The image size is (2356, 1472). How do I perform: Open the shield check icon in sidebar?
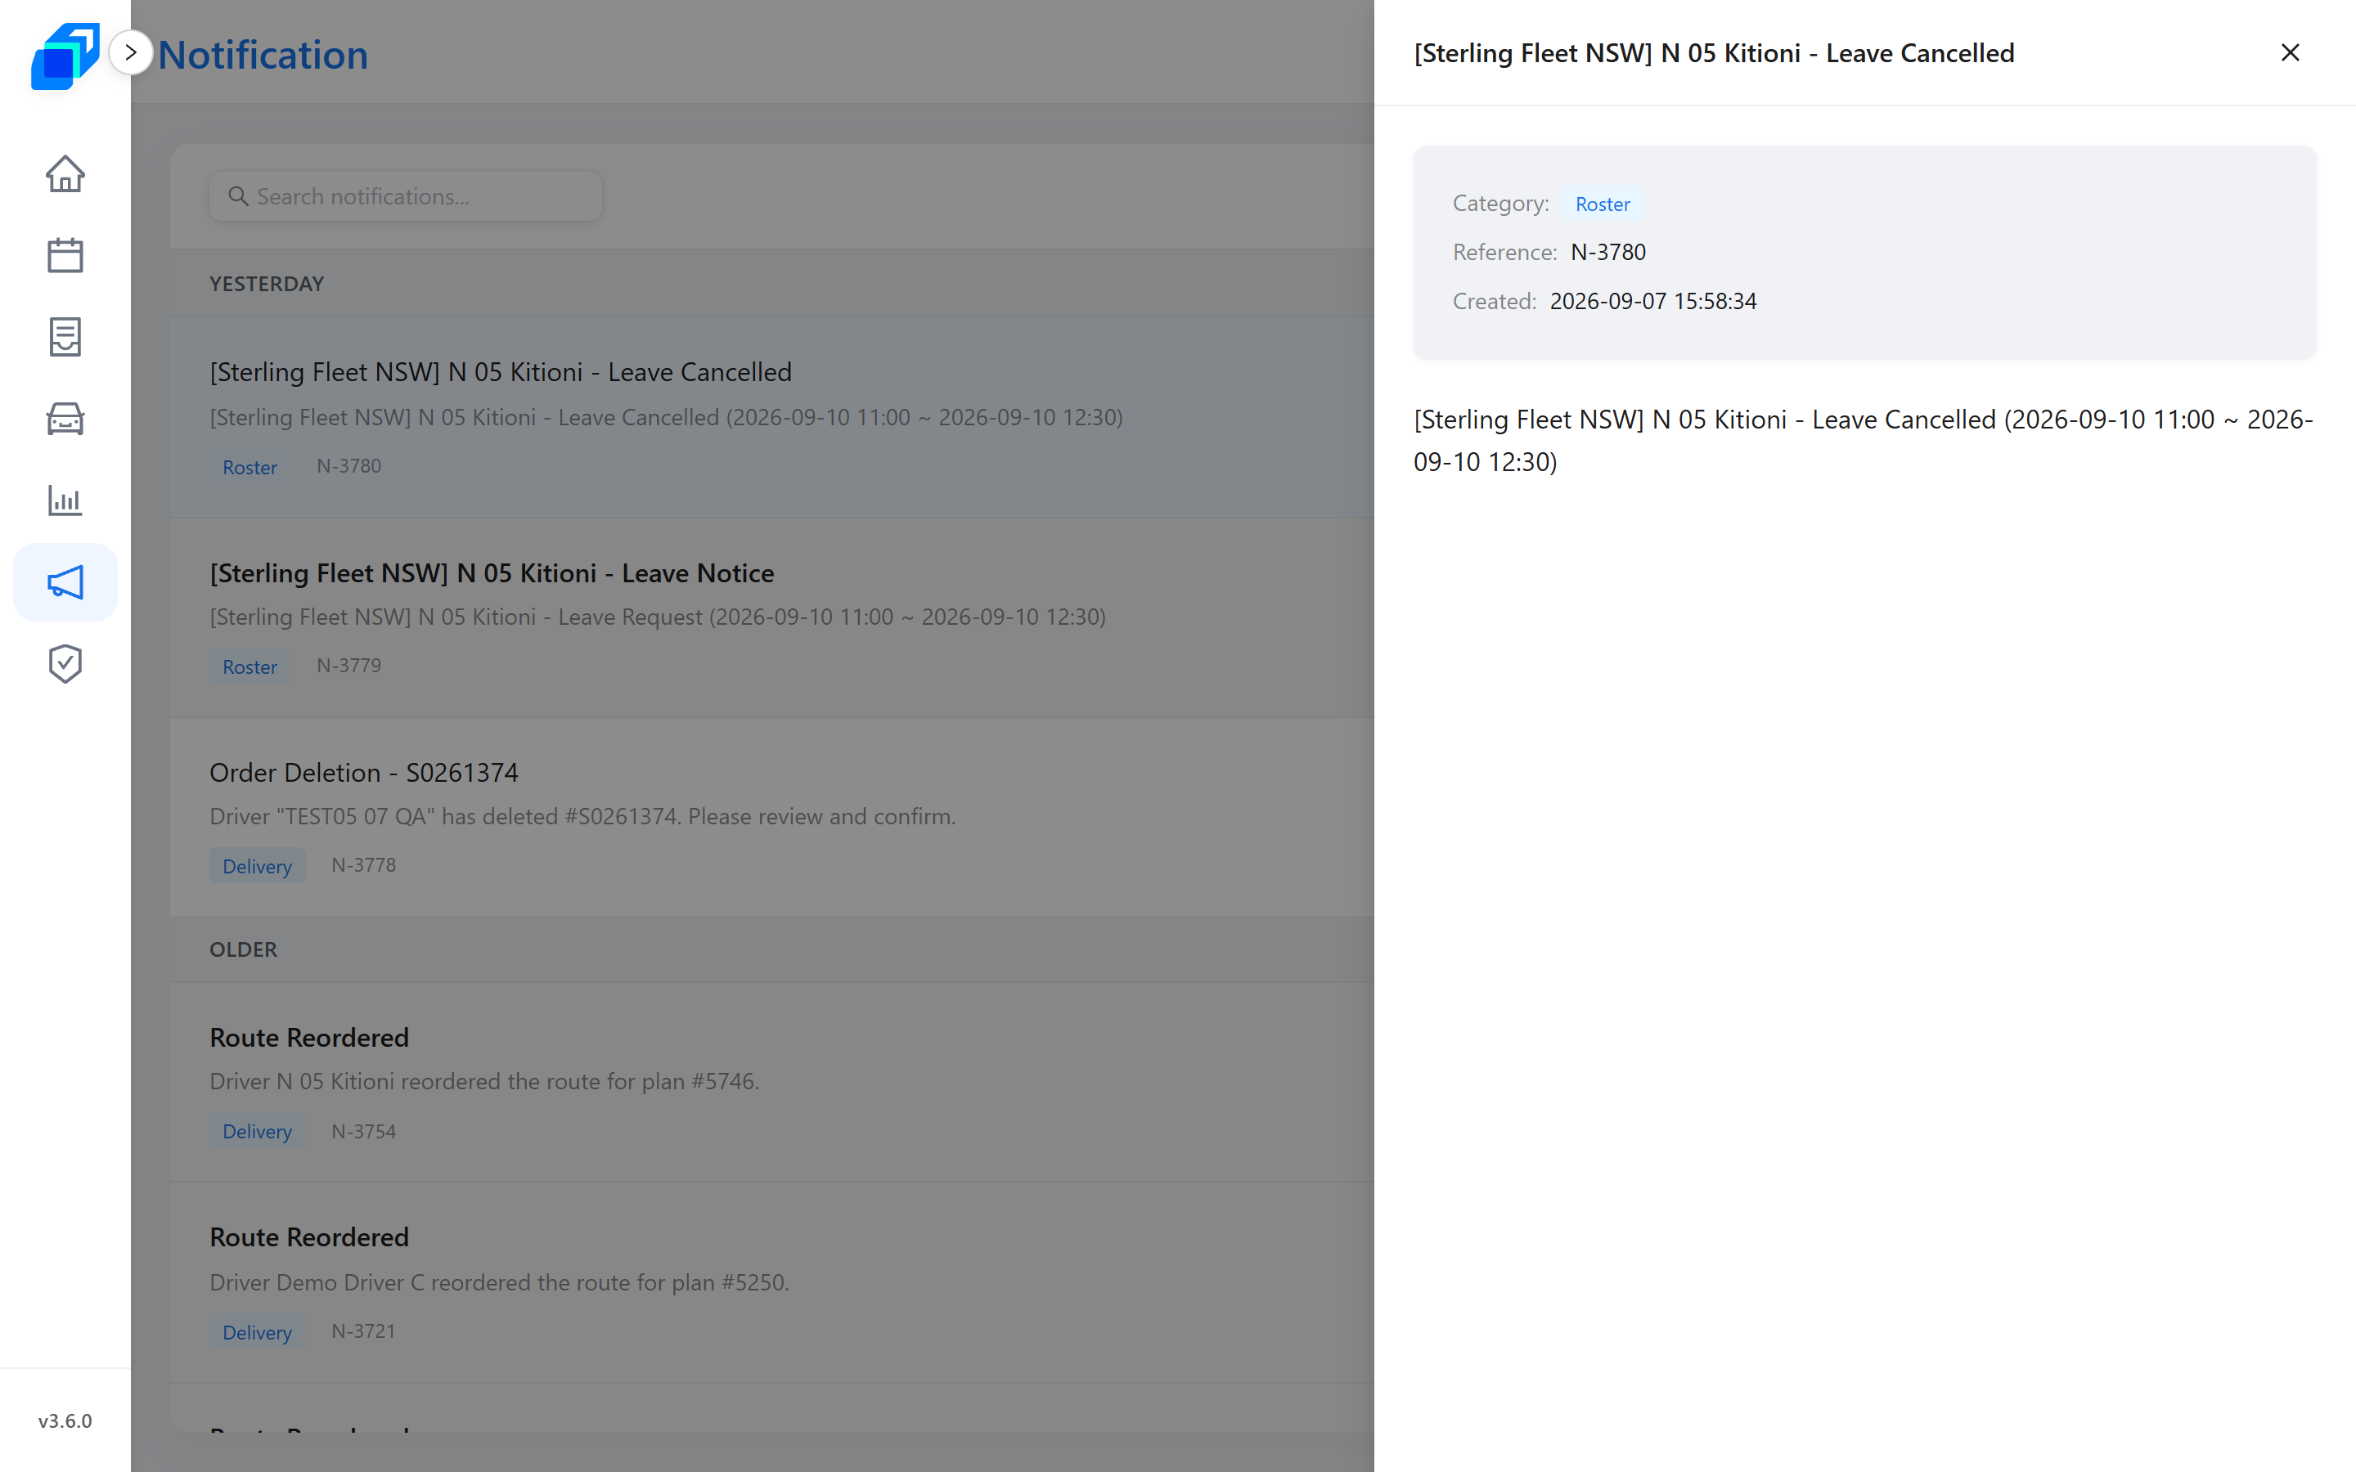click(65, 664)
